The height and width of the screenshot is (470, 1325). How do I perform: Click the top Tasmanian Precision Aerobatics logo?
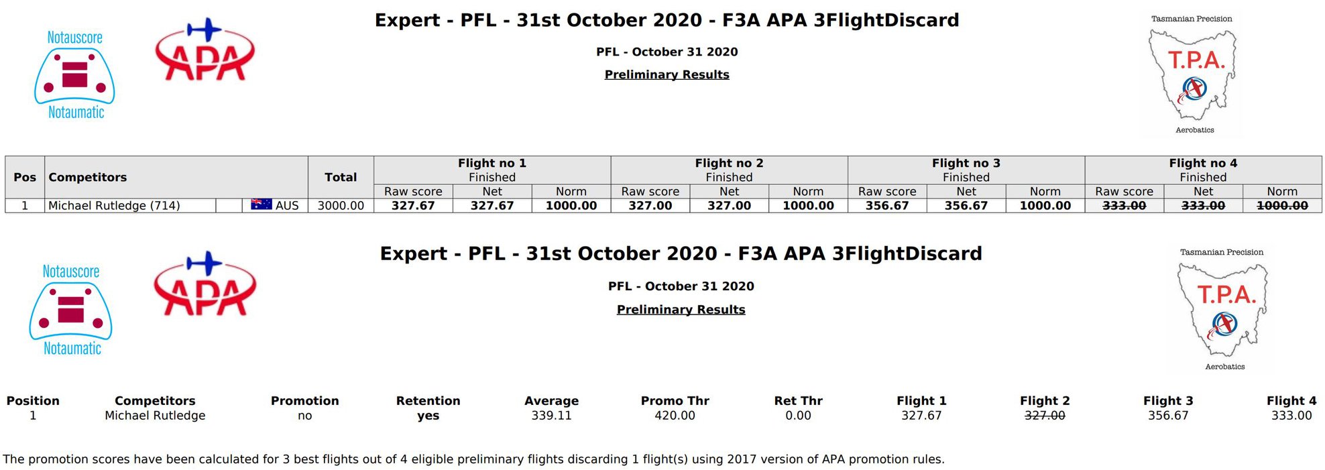click(x=1192, y=75)
